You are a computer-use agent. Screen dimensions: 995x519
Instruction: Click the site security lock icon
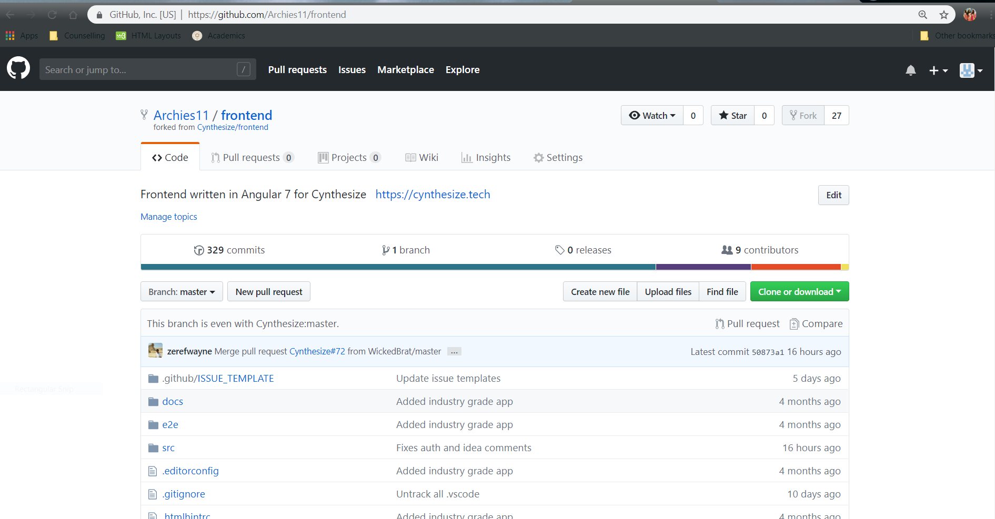click(99, 15)
